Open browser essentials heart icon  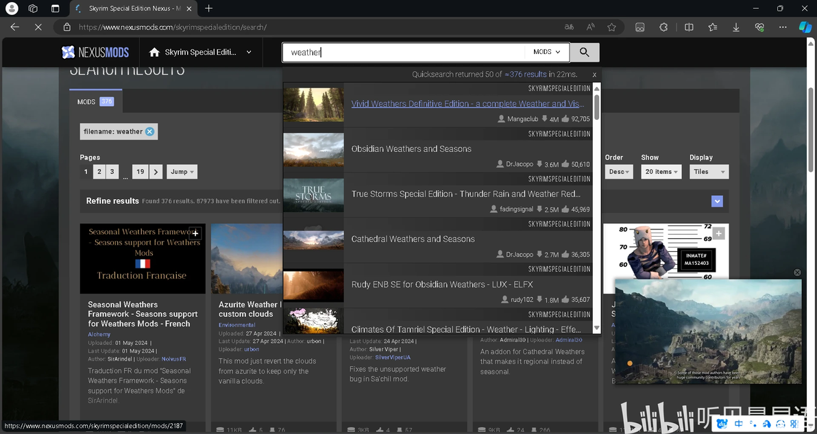(x=759, y=27)
